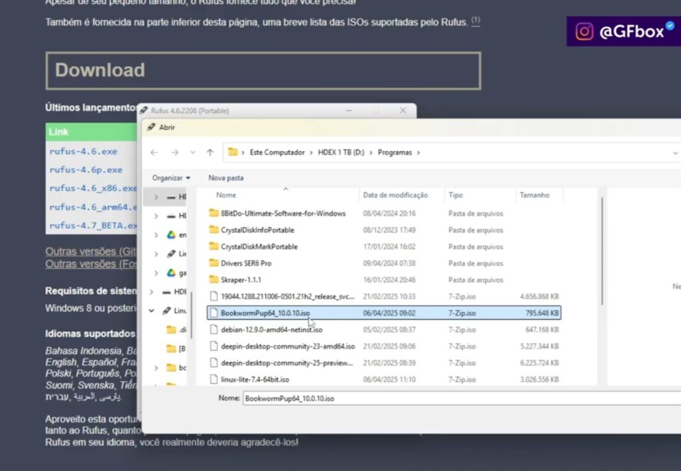Click the Google Drive icon next to 'ga'
The width and height of the screenshot is (681, 471).
[x=171, y=273]
